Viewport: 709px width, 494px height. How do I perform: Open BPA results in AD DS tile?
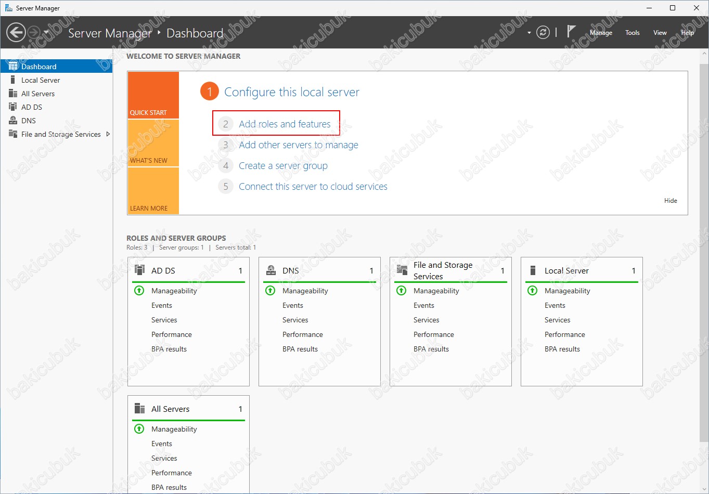click(169, 349)
